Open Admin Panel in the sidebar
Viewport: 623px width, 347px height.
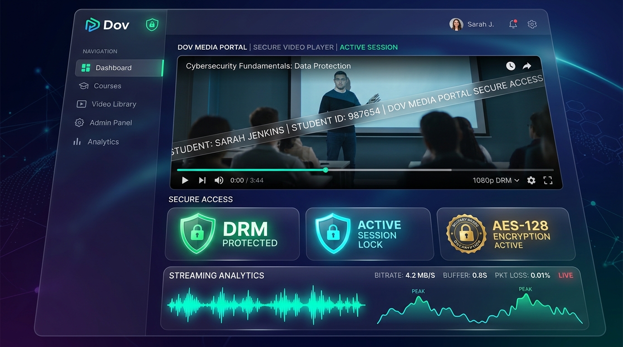[x=103, y=123]
